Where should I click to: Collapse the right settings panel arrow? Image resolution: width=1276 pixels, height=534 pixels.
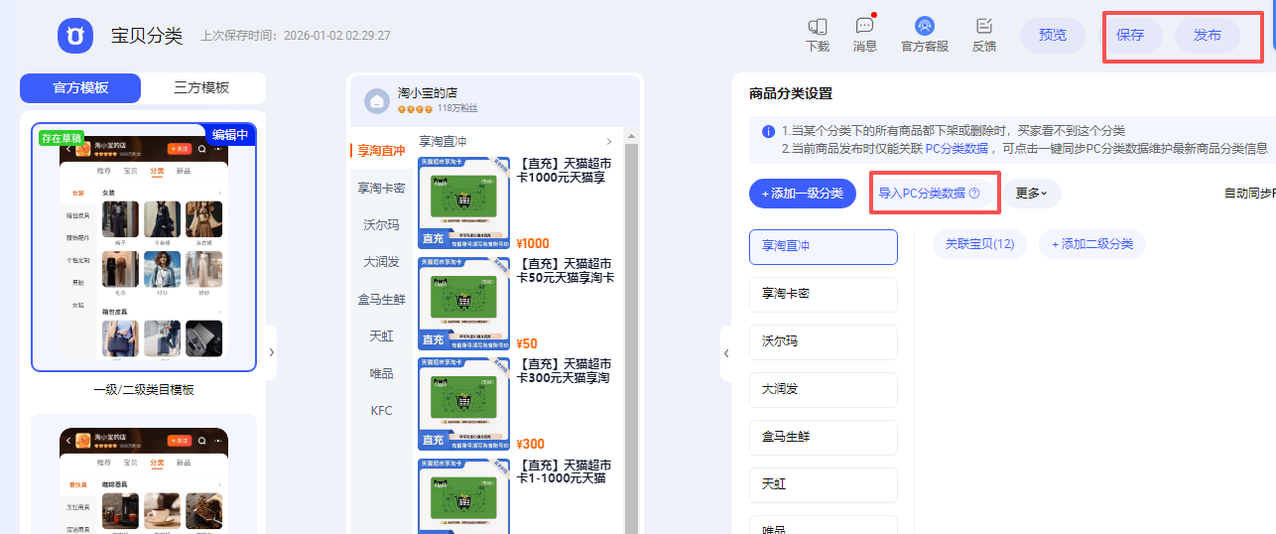(725, 352)
